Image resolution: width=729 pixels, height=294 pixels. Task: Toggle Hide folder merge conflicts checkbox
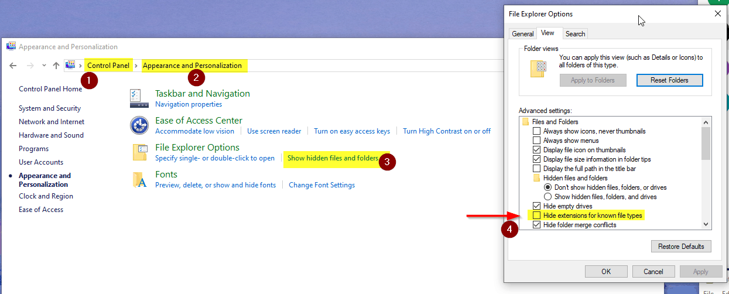pos(536,225)
